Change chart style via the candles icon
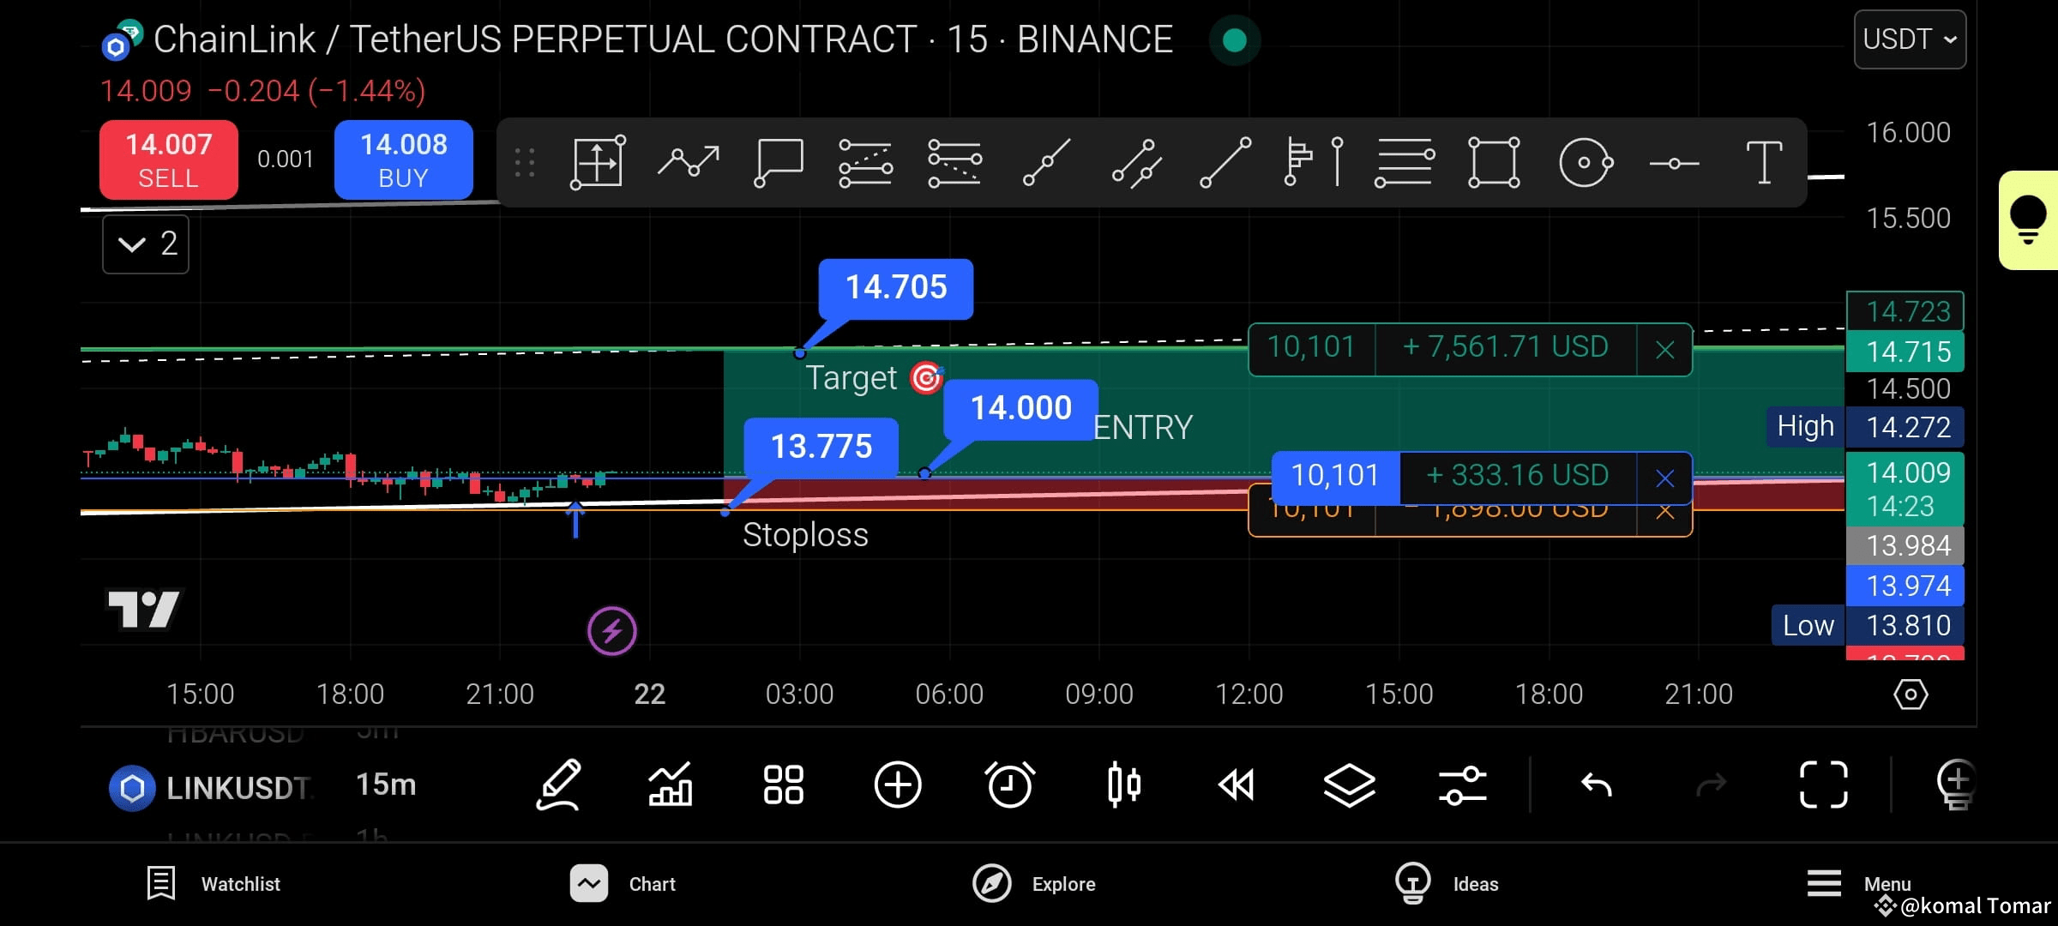The height and width of the screenshot is (926, 2058). click(x=1124, y=785)
